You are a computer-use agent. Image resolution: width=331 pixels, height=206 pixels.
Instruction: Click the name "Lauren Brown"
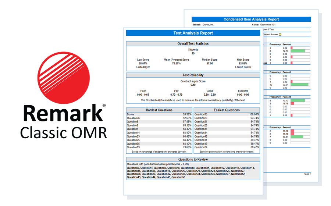(x=243, y=67)
